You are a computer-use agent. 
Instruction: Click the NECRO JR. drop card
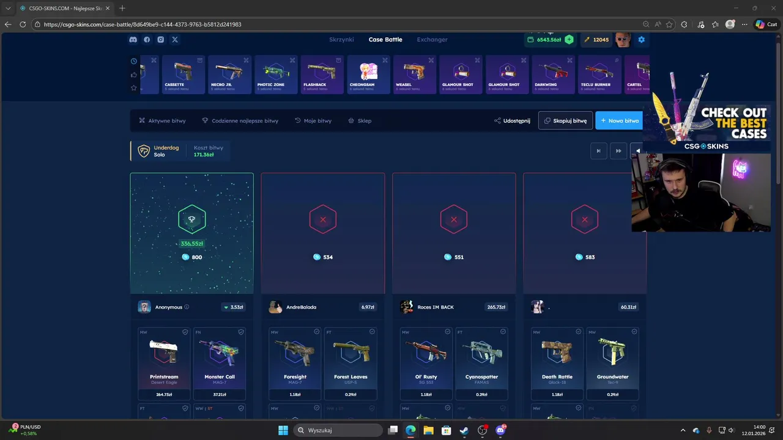229,75
